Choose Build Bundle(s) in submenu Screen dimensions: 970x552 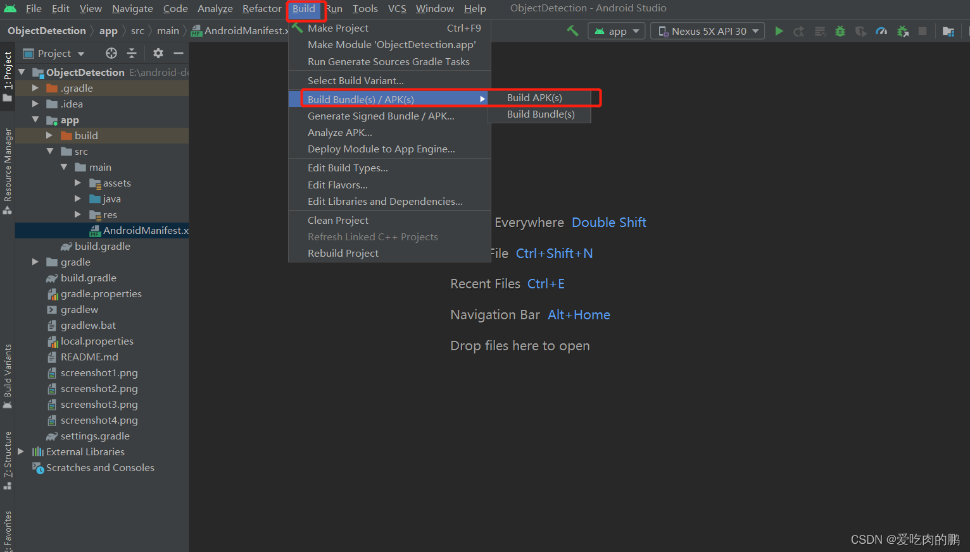pyautogui.click(x=539, y=114)
